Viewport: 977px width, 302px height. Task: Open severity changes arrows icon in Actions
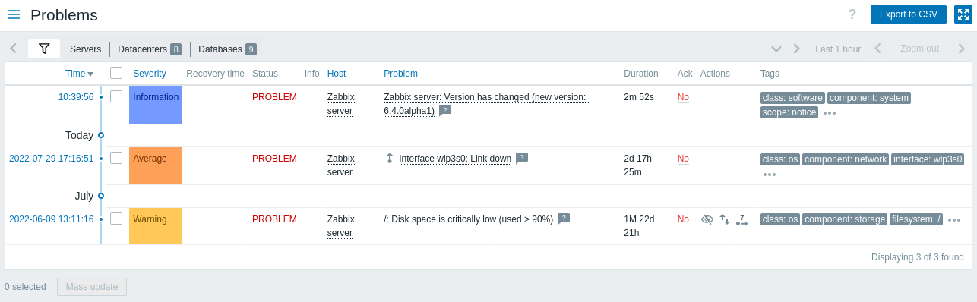click(725, 220)
